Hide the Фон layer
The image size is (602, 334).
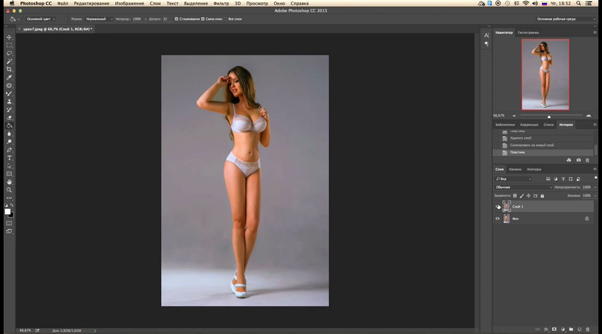click(498, 218)
